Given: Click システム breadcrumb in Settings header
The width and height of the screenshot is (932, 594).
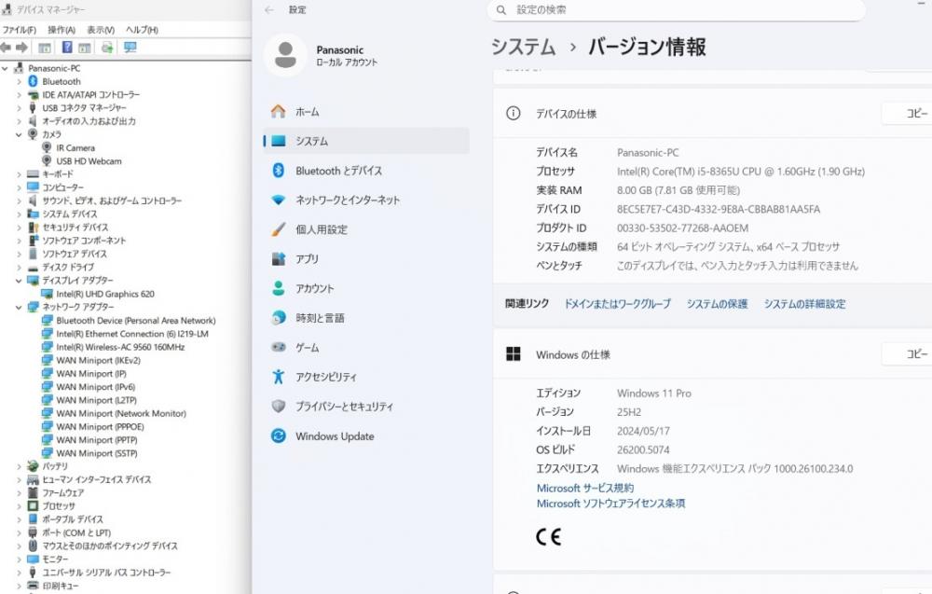Looking at the screenshot, I should tap(523, 47).
